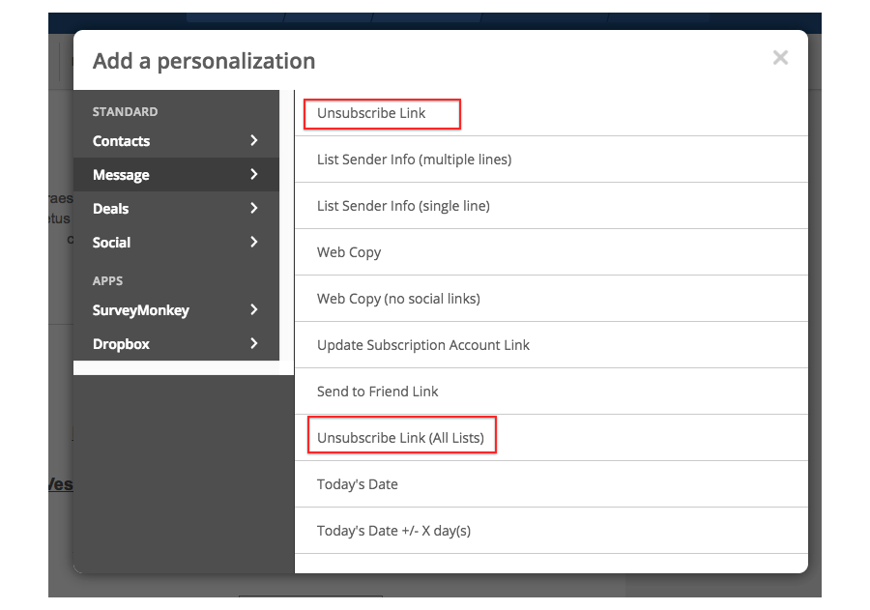870x610 pixels.
Task: Expand the Message category chevron
Action: point(254,175)
